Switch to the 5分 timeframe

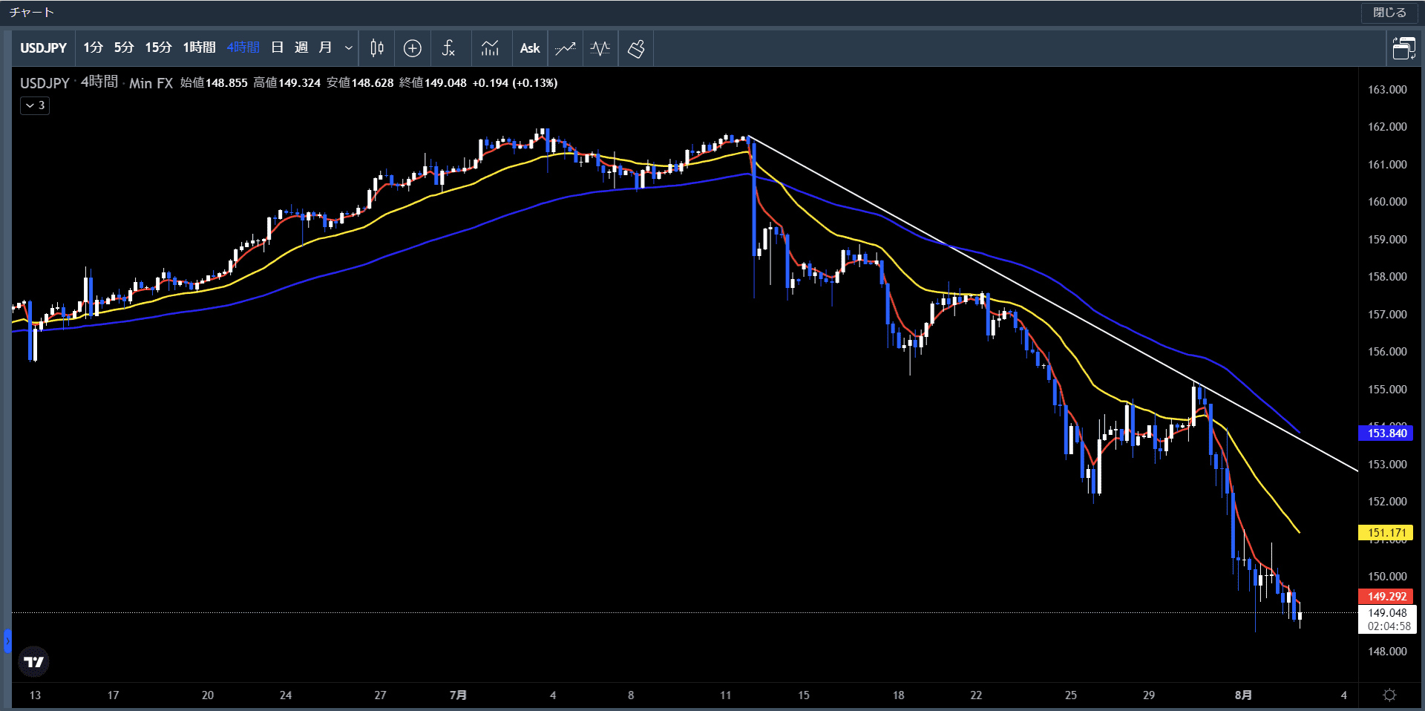[124, 47]
